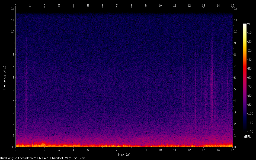Click the 12 tick on left frequency axis

click(12, 8)
